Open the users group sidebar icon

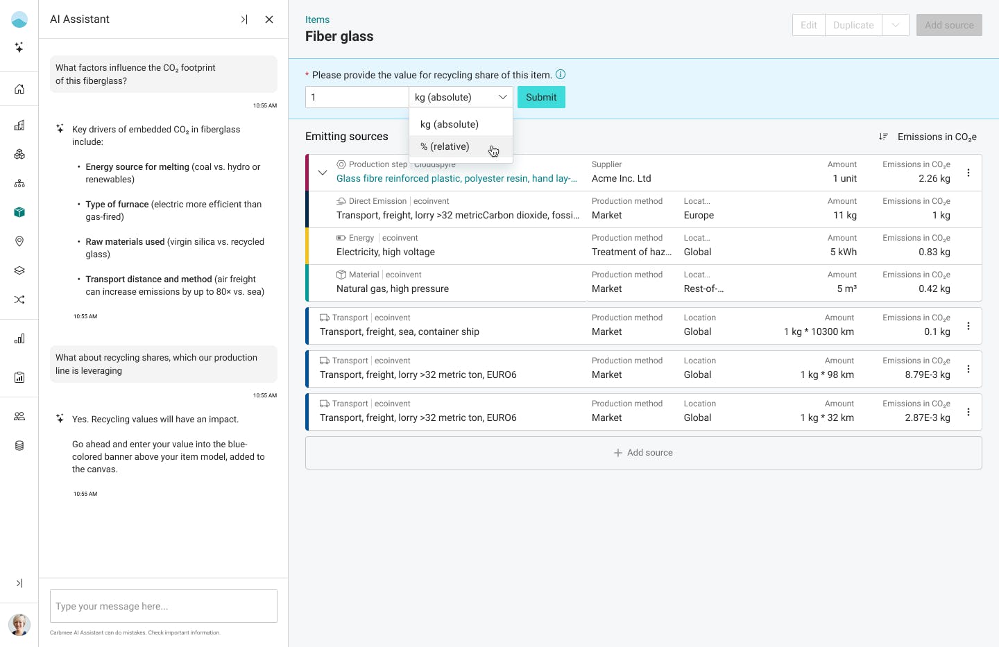[19, 416]
